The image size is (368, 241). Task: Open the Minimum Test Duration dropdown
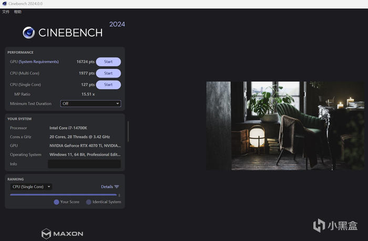click(x=90, y=104)
